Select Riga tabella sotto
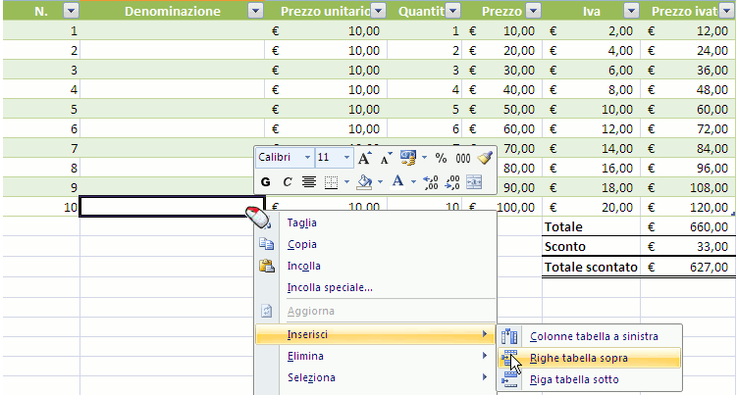The height and width of the screenshot is (395, 737). [x=590, y=379]
